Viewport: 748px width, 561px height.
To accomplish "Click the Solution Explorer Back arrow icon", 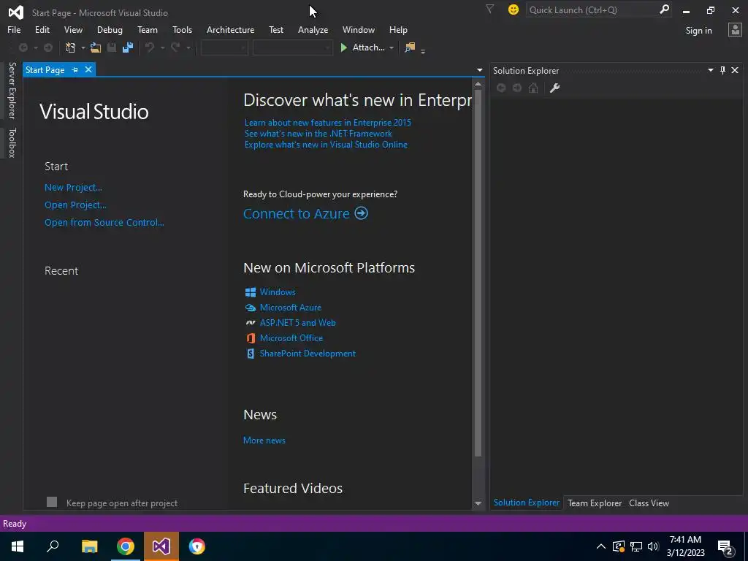I will click(x=501, y=88).
